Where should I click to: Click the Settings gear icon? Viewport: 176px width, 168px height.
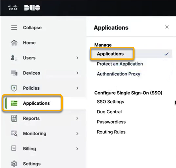click(14, 164)
